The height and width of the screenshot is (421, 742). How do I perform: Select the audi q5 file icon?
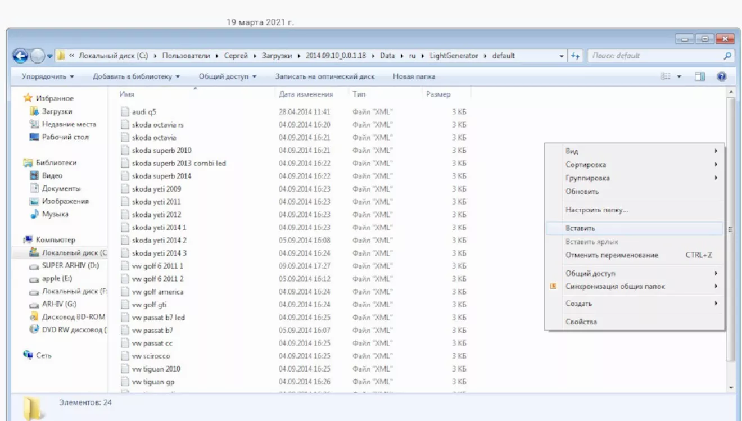[x=125, y=112]
